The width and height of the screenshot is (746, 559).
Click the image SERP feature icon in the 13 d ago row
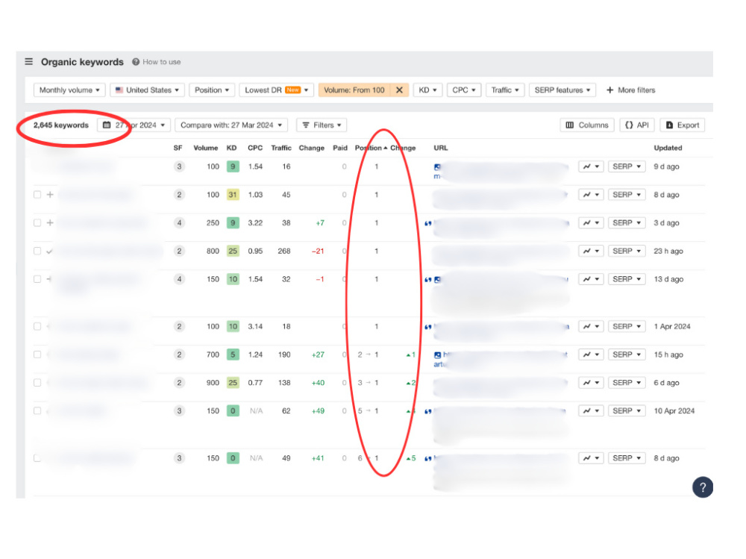click(437, 279)
